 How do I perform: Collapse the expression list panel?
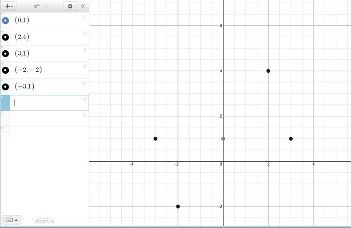point(83,6)
